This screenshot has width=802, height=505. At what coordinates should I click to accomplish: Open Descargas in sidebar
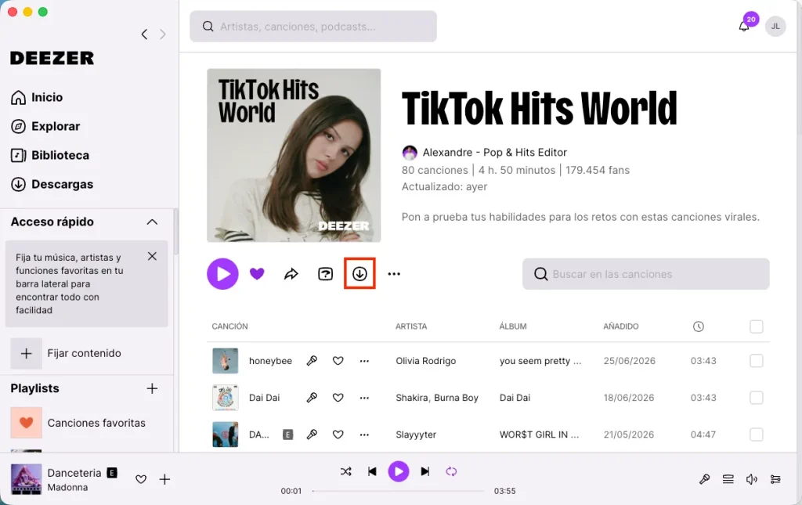pos(52,184)
